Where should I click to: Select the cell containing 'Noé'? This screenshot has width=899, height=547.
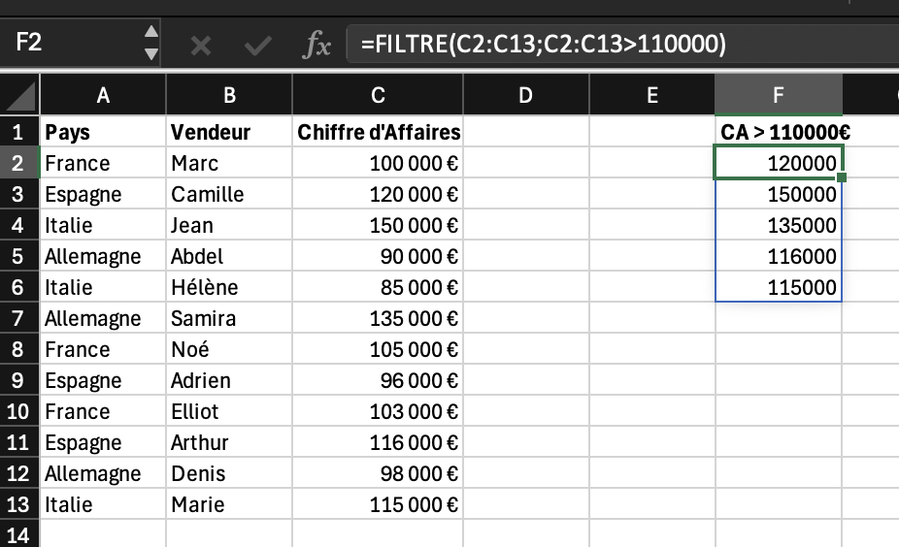tap(229, 349)
